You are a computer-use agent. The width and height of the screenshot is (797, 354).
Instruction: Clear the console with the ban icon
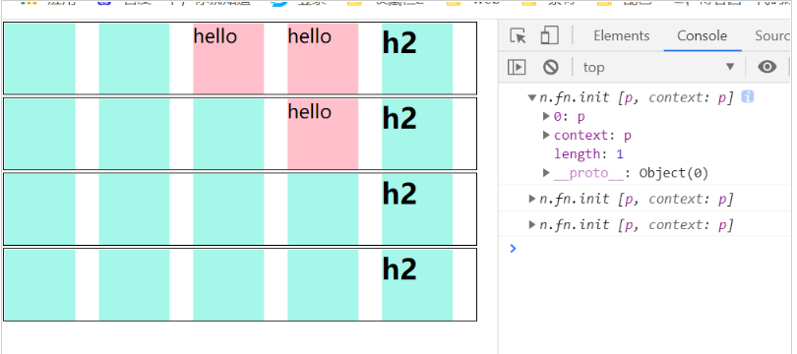coord(550,67)
